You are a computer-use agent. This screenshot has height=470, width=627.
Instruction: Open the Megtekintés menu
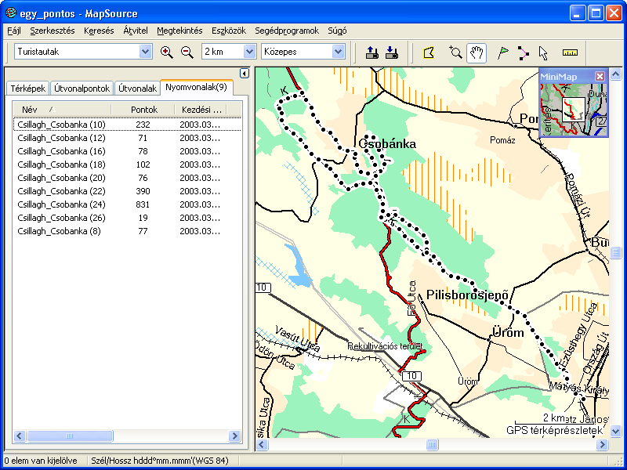point(179,31)
